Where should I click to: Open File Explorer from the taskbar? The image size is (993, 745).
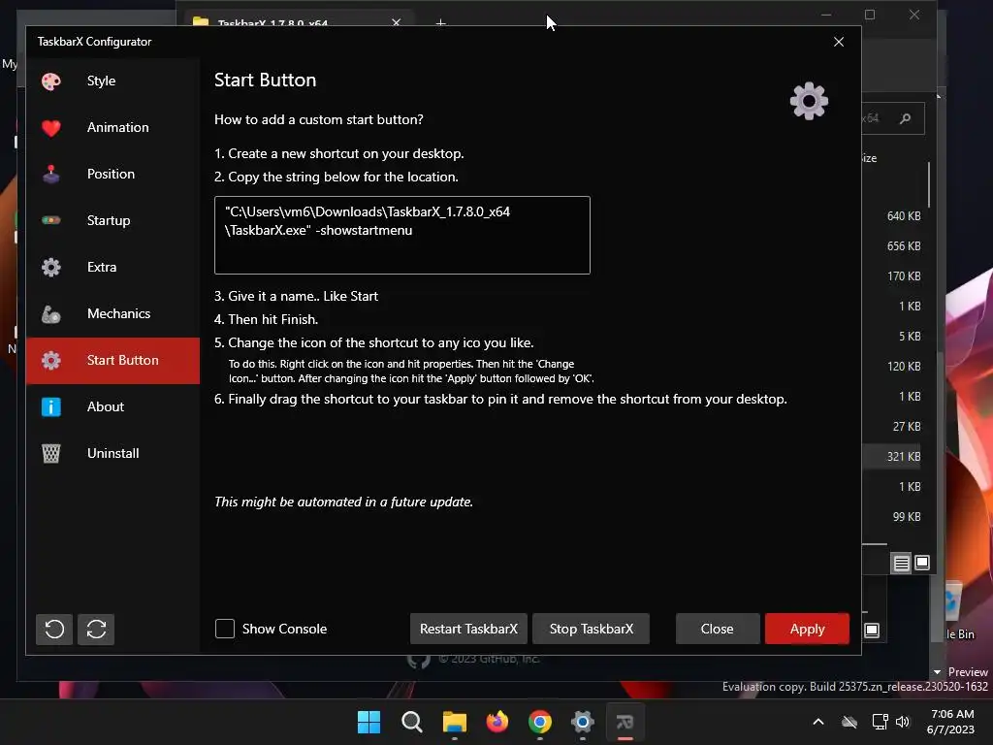click(454, 722)
